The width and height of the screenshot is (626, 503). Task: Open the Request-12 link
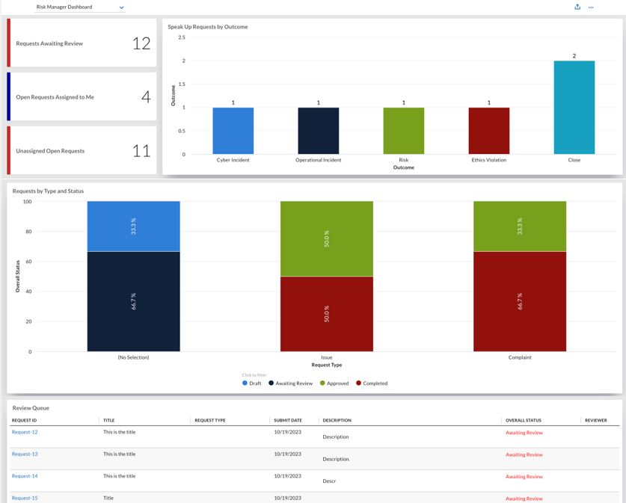click(x=25, y=432)
